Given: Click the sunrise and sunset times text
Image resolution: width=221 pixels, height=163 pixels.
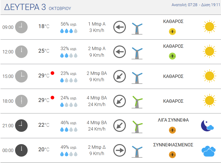Looking at the screenshot, I should tap(196, 5).
